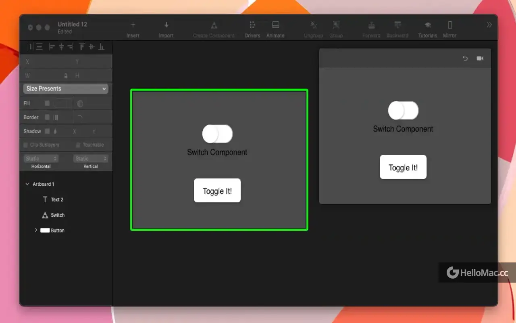Screen dimensions: 516x323
Task: Click the distribute horizontally icon
Action: click(30, 47)
